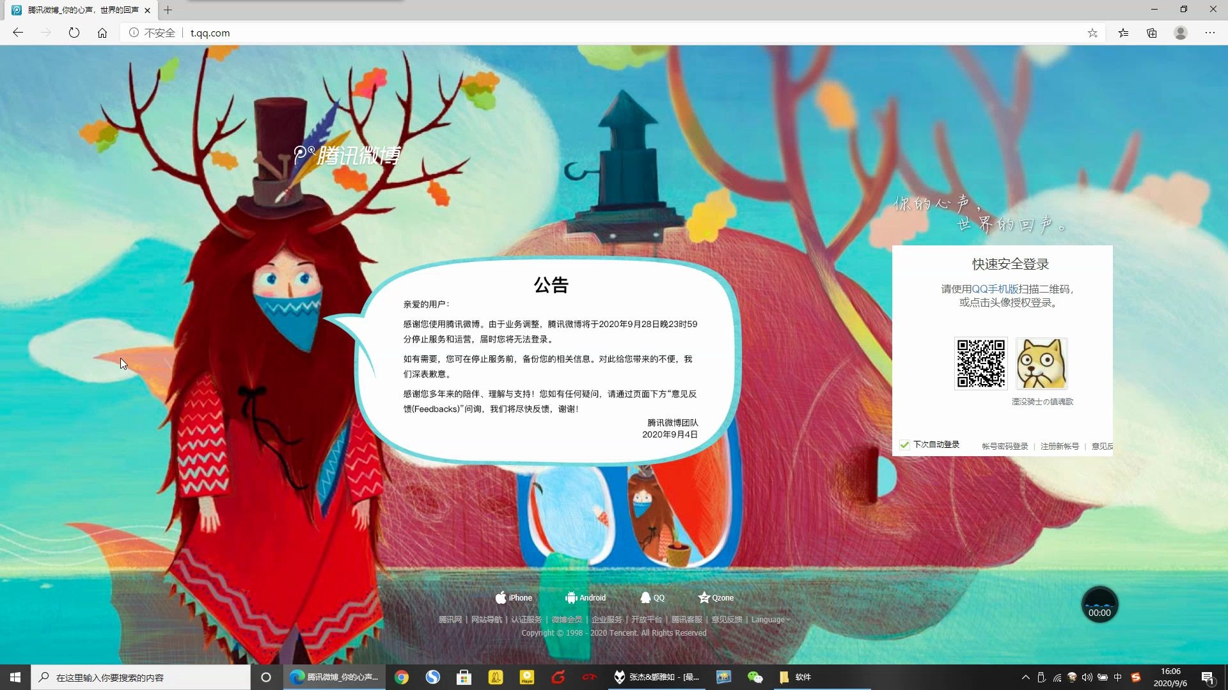Open the 注册新帐号 link
The image size is (1228, 690).
pos(1059,446)
